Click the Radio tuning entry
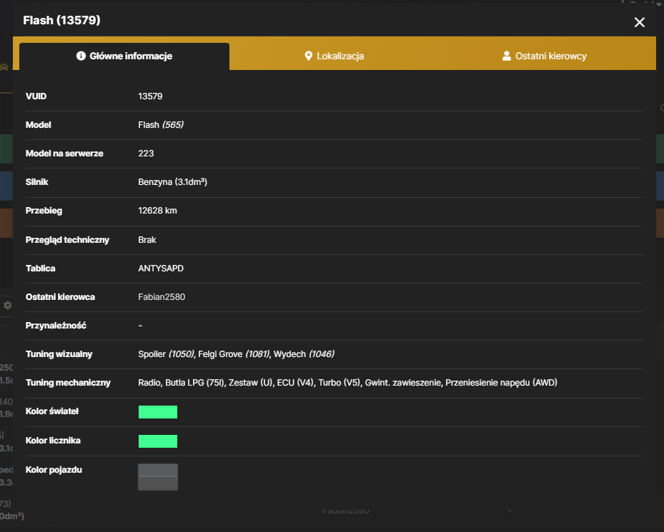The height and width of the screenshot is (532, 664). (149, 383)
